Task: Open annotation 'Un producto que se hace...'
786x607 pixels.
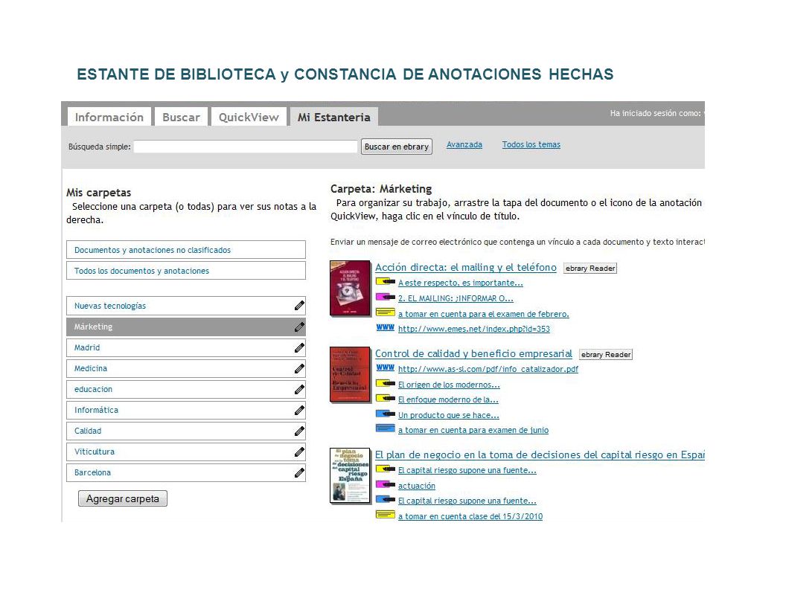Action: coord(449,415)
